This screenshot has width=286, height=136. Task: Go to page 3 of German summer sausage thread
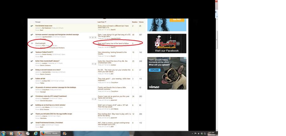pos(95,37)
